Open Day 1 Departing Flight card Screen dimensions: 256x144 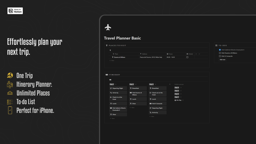(118, 88)
